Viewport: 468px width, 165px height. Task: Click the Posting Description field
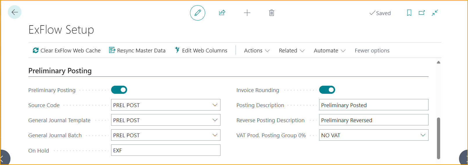(x=374, y=105)
